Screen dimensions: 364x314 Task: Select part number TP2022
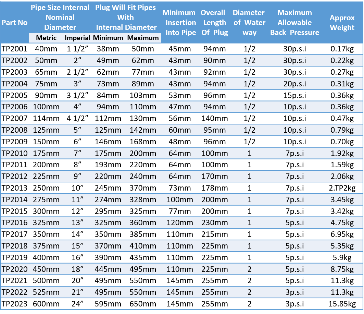15,292
